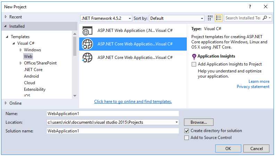
Task: Select the Office/SharePoint tree item label
Action: [40, 63]
